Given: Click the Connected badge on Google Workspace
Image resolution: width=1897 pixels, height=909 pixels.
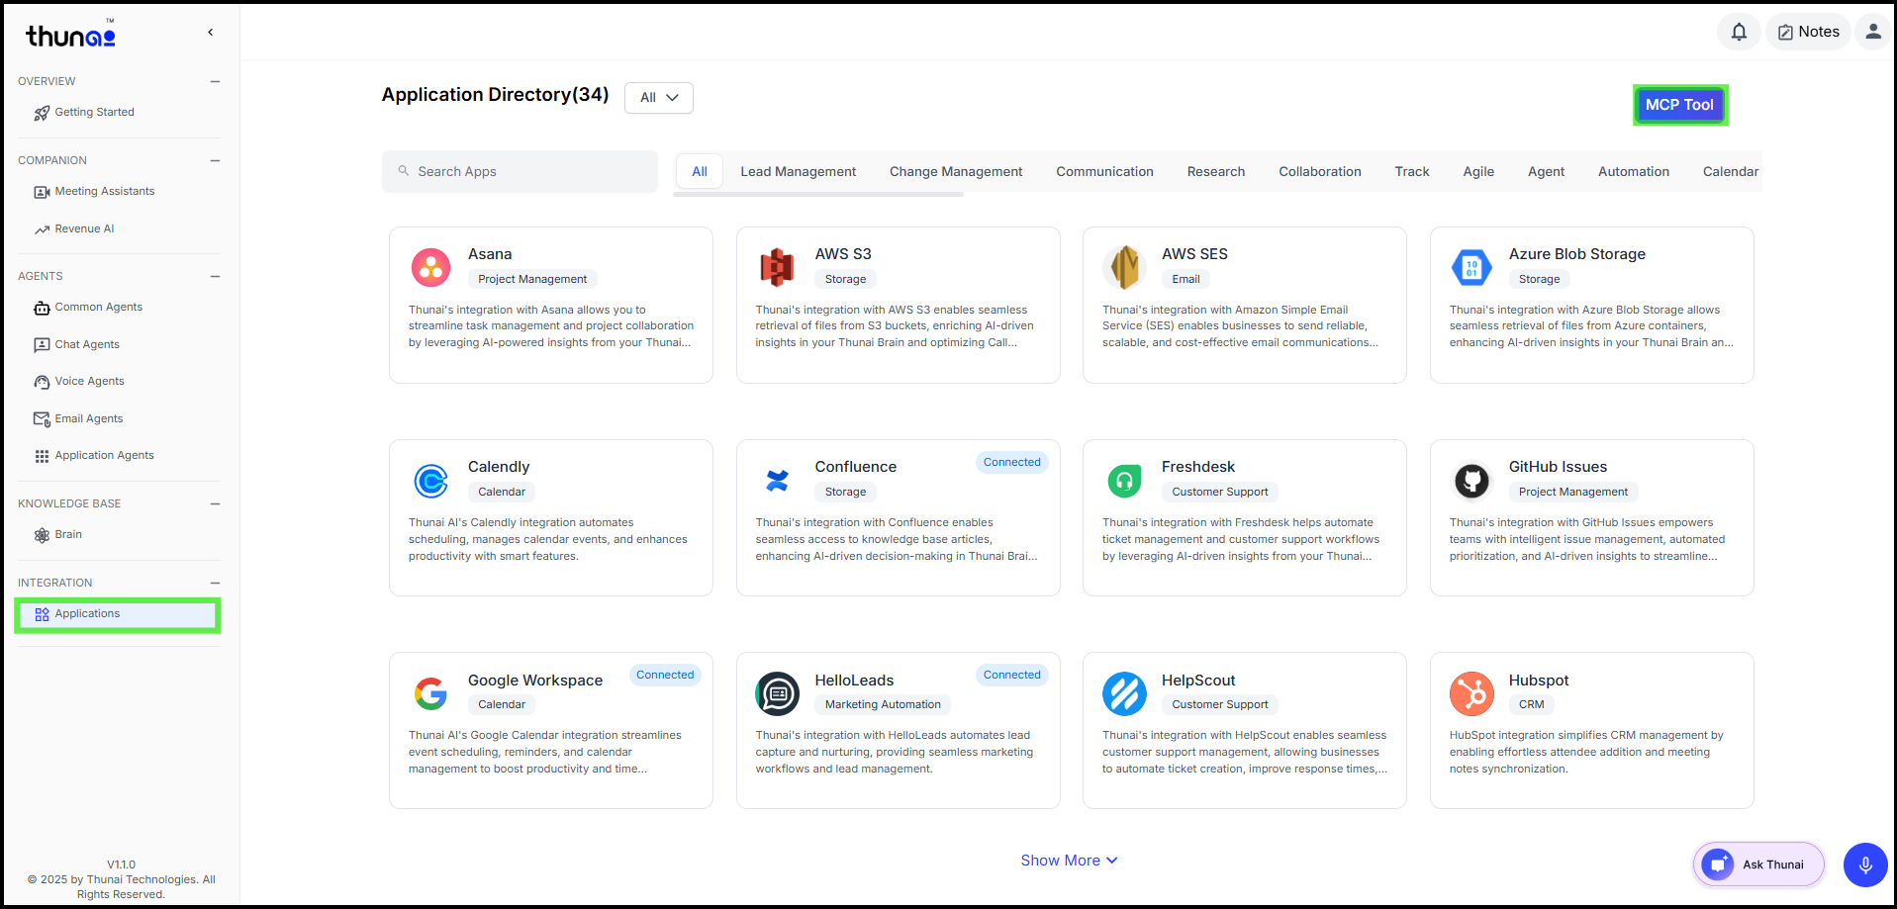Looking at the screenshot, I should click(x=665, y=676).
